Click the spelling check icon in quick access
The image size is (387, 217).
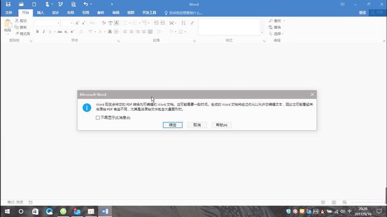[x=60, y=4]
